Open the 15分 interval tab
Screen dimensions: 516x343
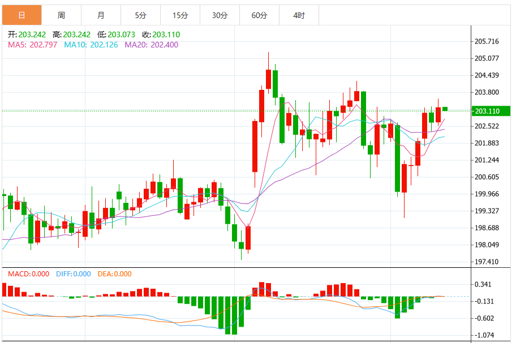tap(180, 15)
